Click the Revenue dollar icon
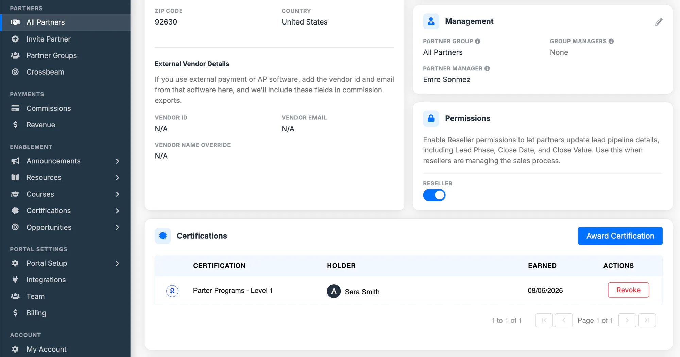This screenshot has height=357, width=680. [x=15, y=125]
